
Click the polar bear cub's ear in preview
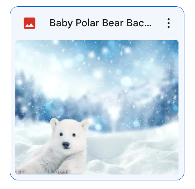(x=54, y=123)
